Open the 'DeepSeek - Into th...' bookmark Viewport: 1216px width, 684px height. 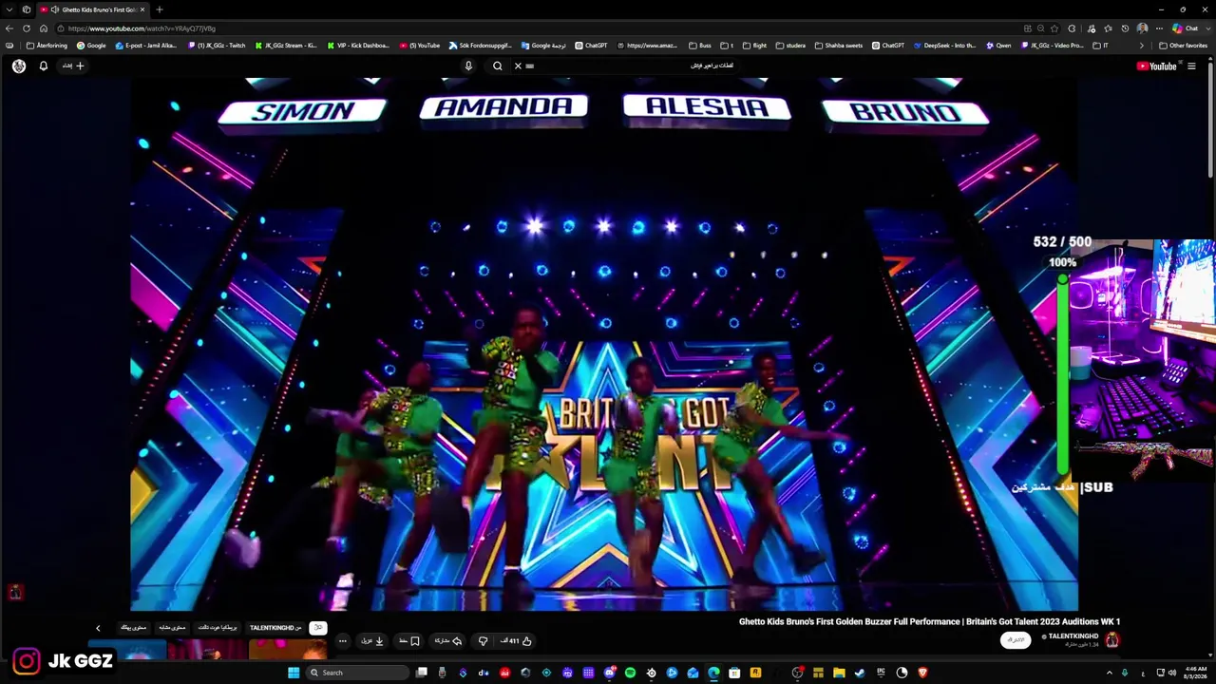pos(945,46)
